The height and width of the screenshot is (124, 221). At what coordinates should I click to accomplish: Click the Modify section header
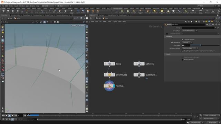(192, 54)
